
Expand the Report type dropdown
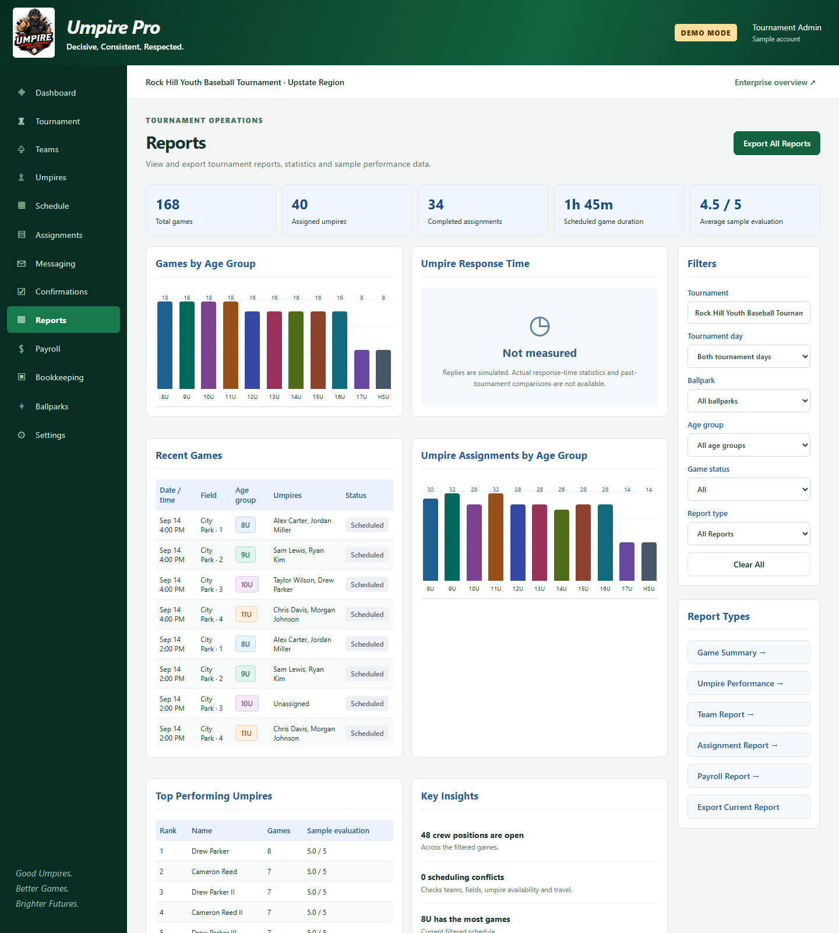tap(749, 534)
